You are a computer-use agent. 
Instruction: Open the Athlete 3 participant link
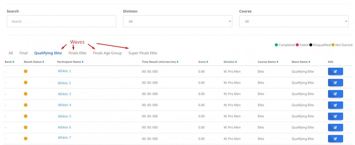pyautogui.click(x=64, y=94)
